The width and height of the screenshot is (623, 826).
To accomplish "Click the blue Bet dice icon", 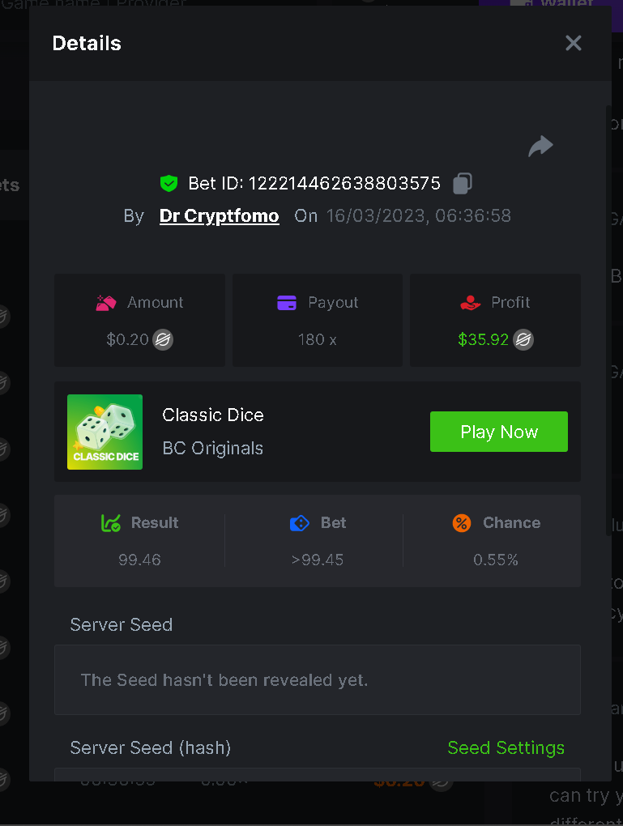I will (x=300, y=523).
